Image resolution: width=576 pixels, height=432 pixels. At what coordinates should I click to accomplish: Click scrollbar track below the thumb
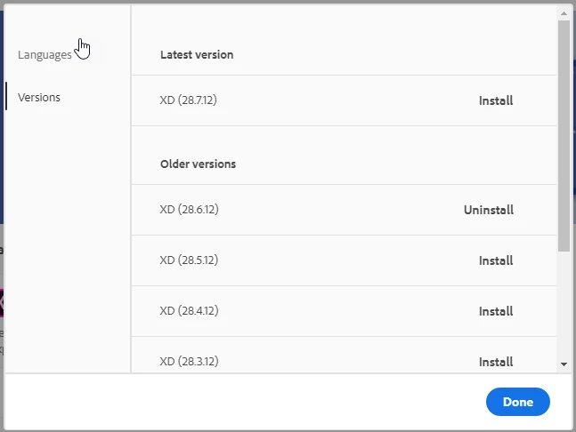[x=564, y=302]
